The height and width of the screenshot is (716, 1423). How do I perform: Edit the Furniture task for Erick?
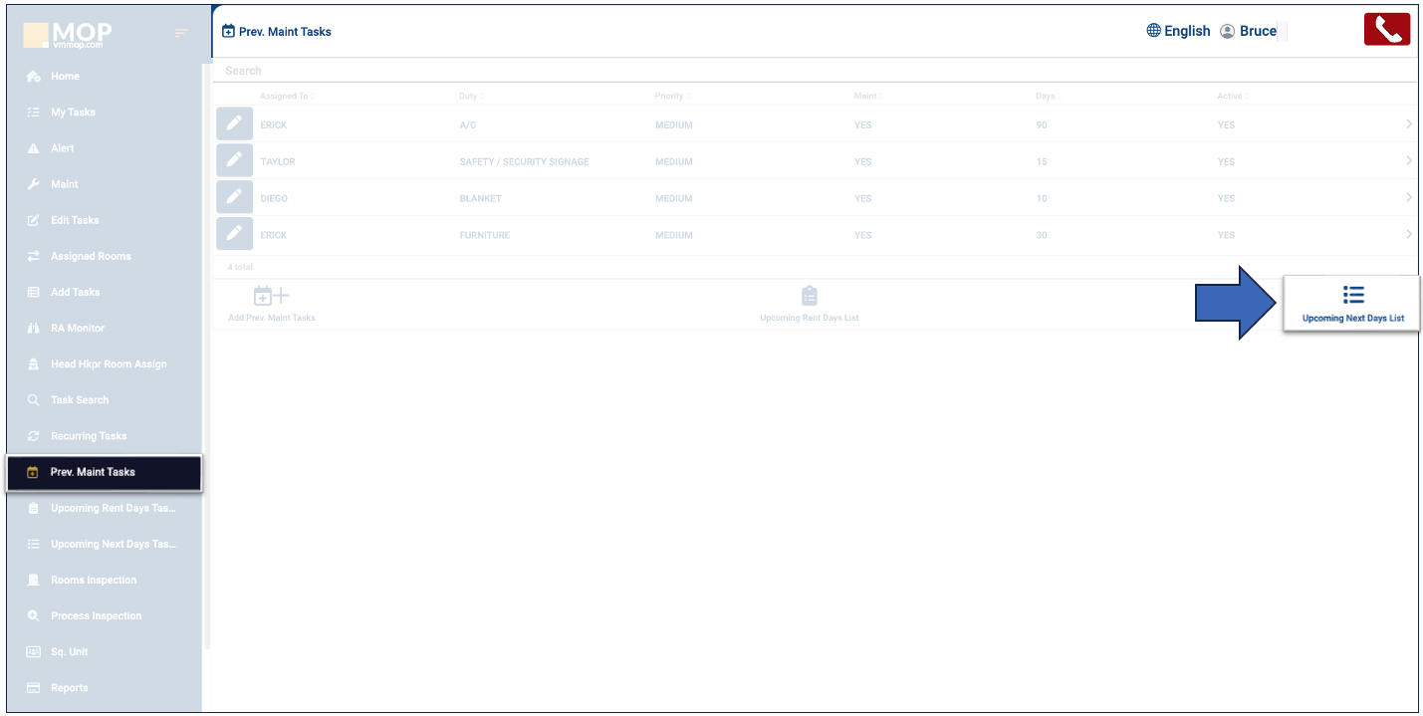point(234,234)
